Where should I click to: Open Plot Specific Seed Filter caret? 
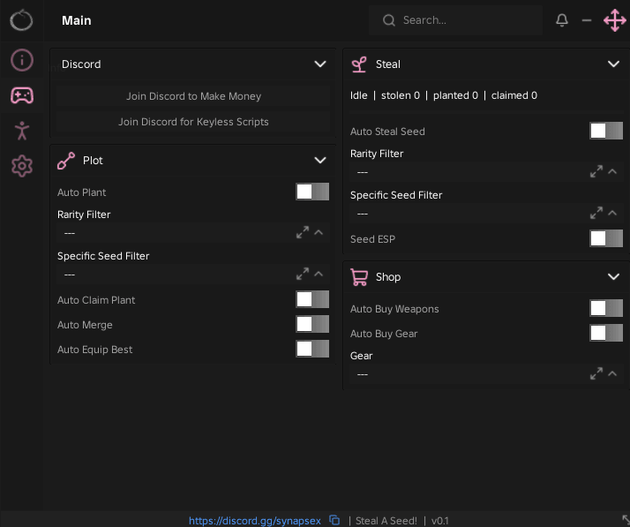click(x=319, y=274)
